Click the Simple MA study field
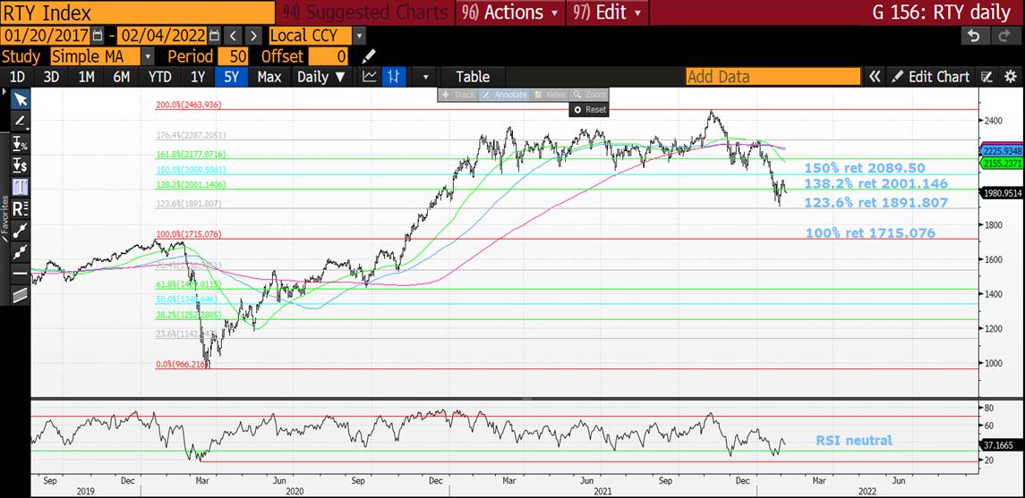The height and width of the screenshot is (498, 1025). [96, 56]
